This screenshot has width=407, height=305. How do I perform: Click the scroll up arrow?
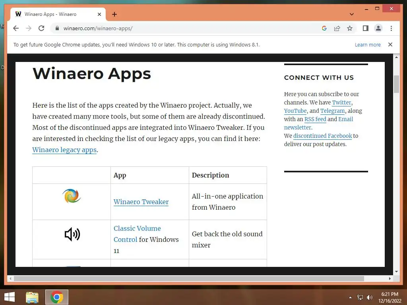[396, 57]
